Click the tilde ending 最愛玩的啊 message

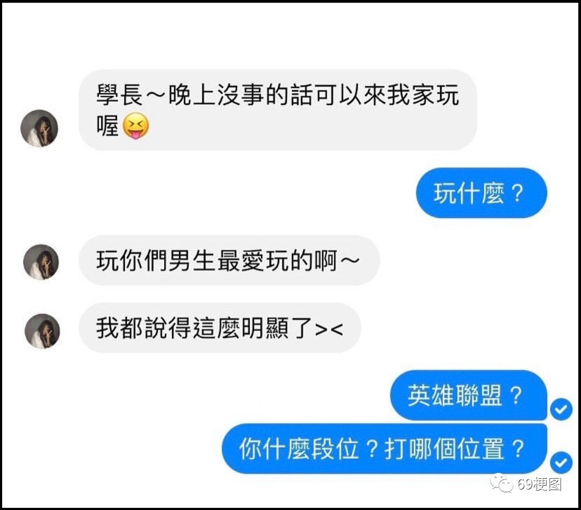pos(350,260)
